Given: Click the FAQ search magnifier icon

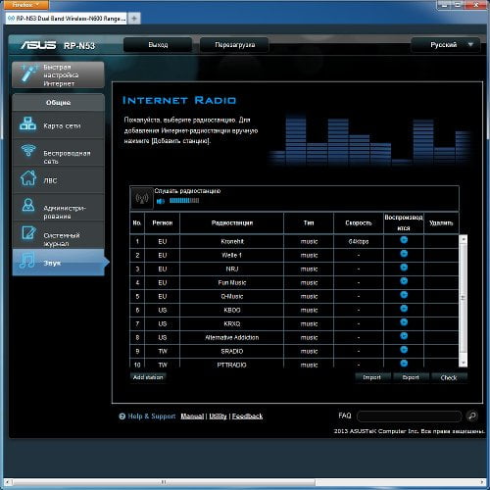Looking at the screenshot, I should pos(472,416).
